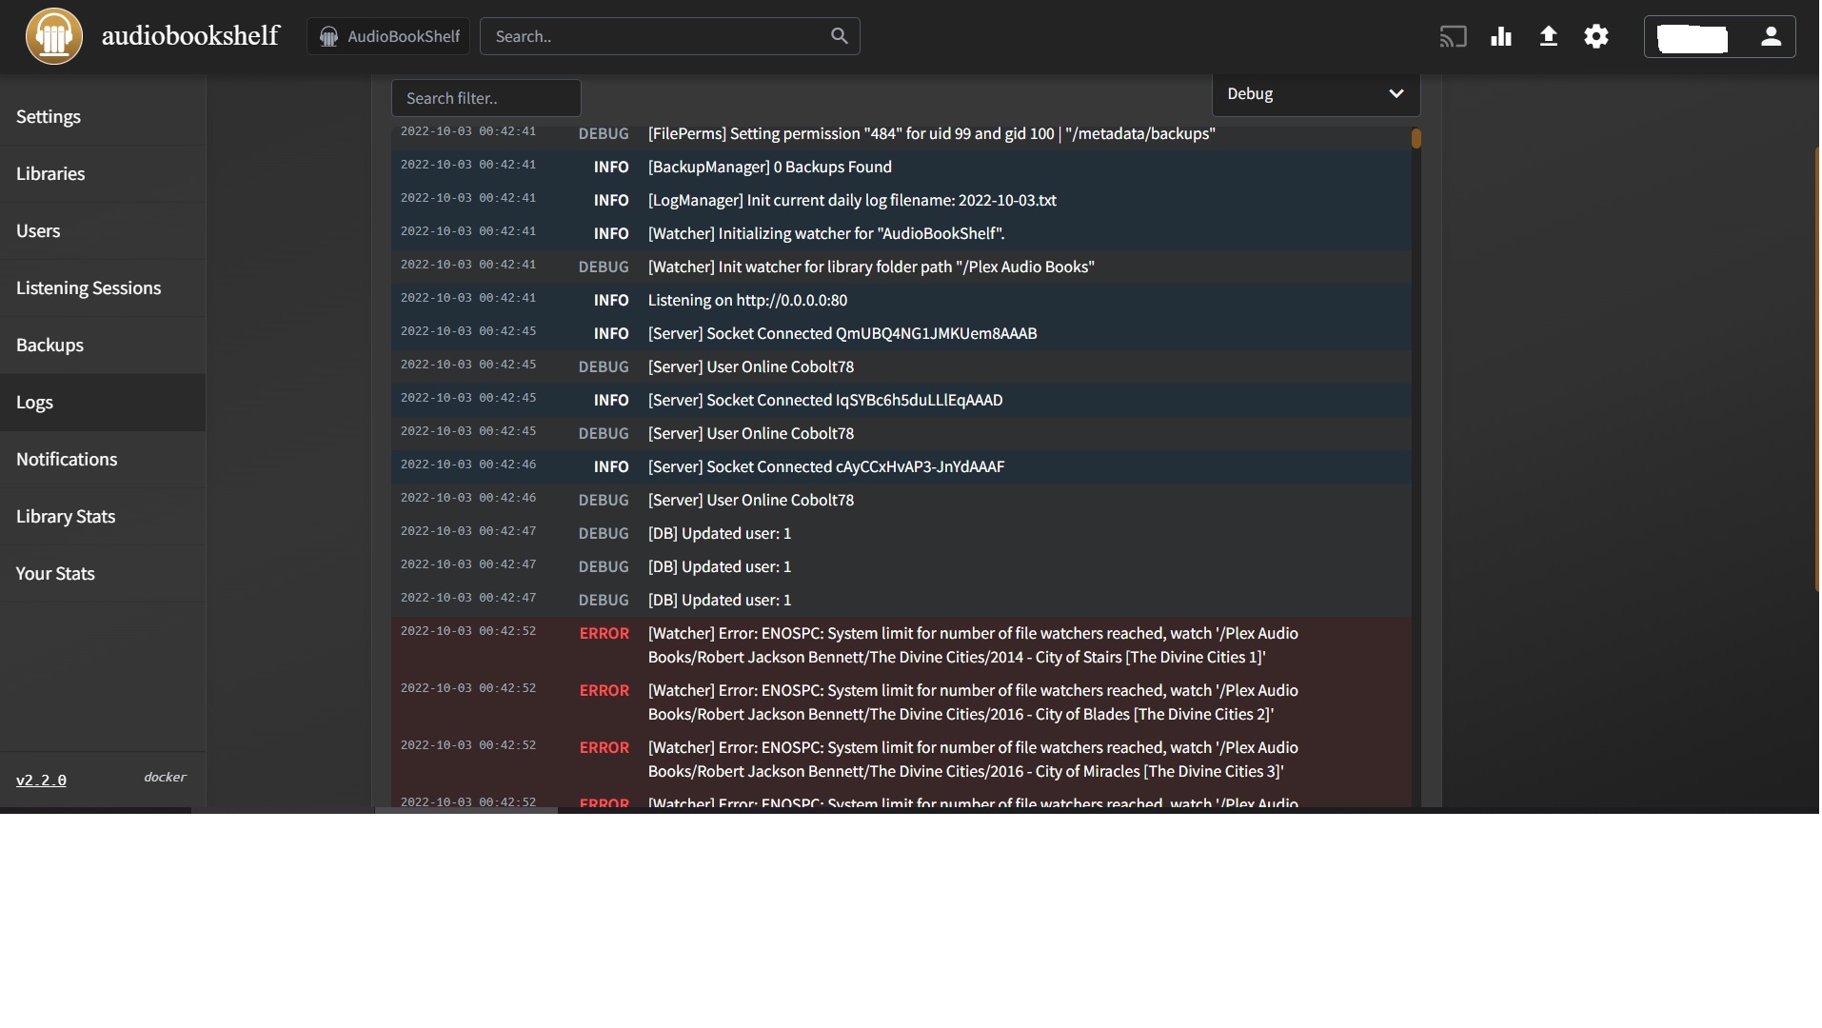Click the AudioBookShelf library icon
1822x1028 pixels.
(x=328, y=36)
